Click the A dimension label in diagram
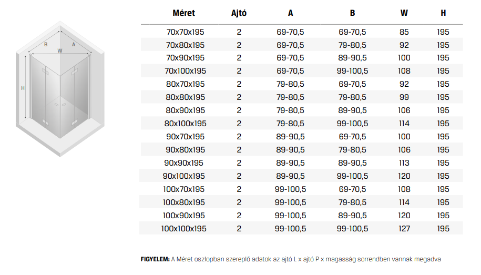 (74, 45)
